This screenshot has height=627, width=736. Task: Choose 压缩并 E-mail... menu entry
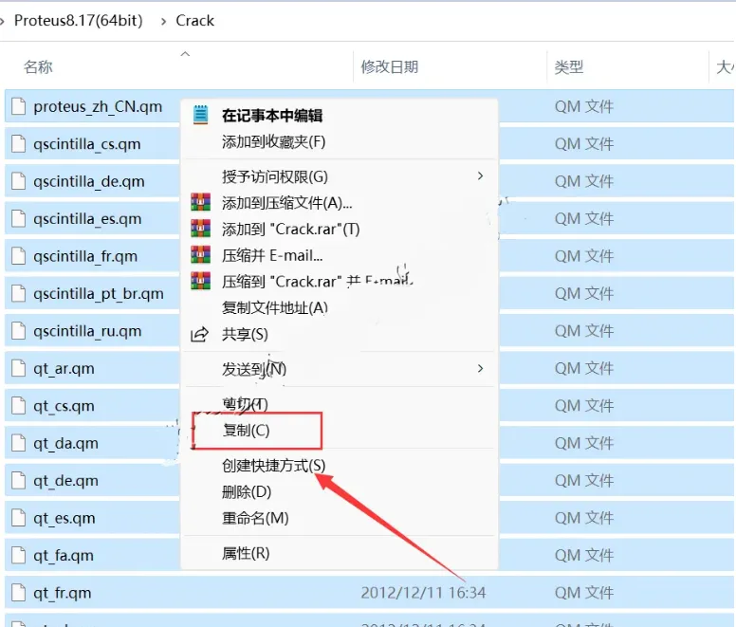click(x=272, y=255)
